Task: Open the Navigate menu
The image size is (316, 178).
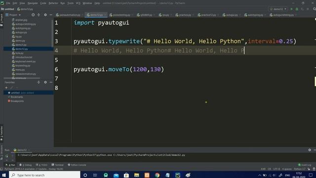Action: click(x=33, y=3)
